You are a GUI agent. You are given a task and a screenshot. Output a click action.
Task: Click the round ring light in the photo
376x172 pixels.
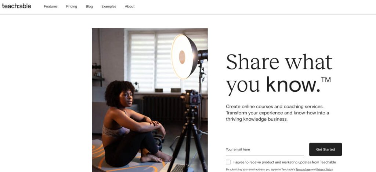tap(184, 57)
